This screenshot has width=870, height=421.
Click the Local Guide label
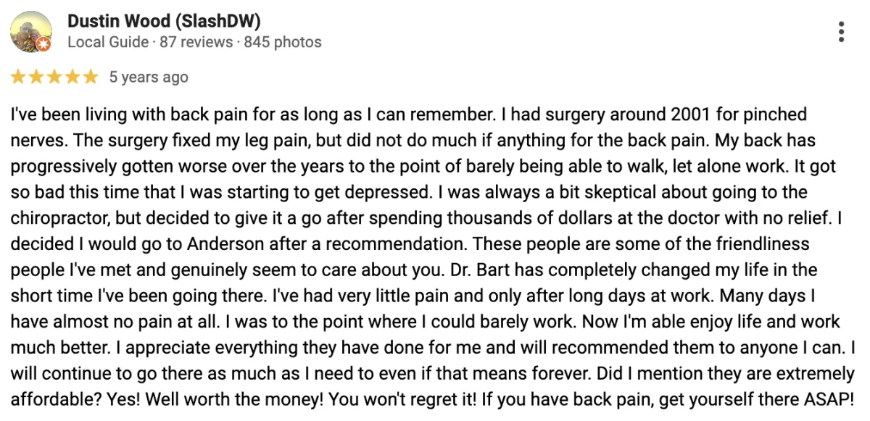tap(107, 42)
